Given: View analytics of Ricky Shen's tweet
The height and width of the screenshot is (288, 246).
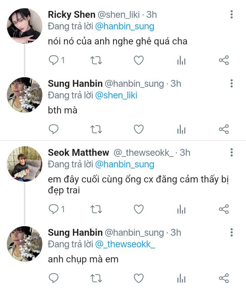Looking at the screenshot, I should pos(181,61).
